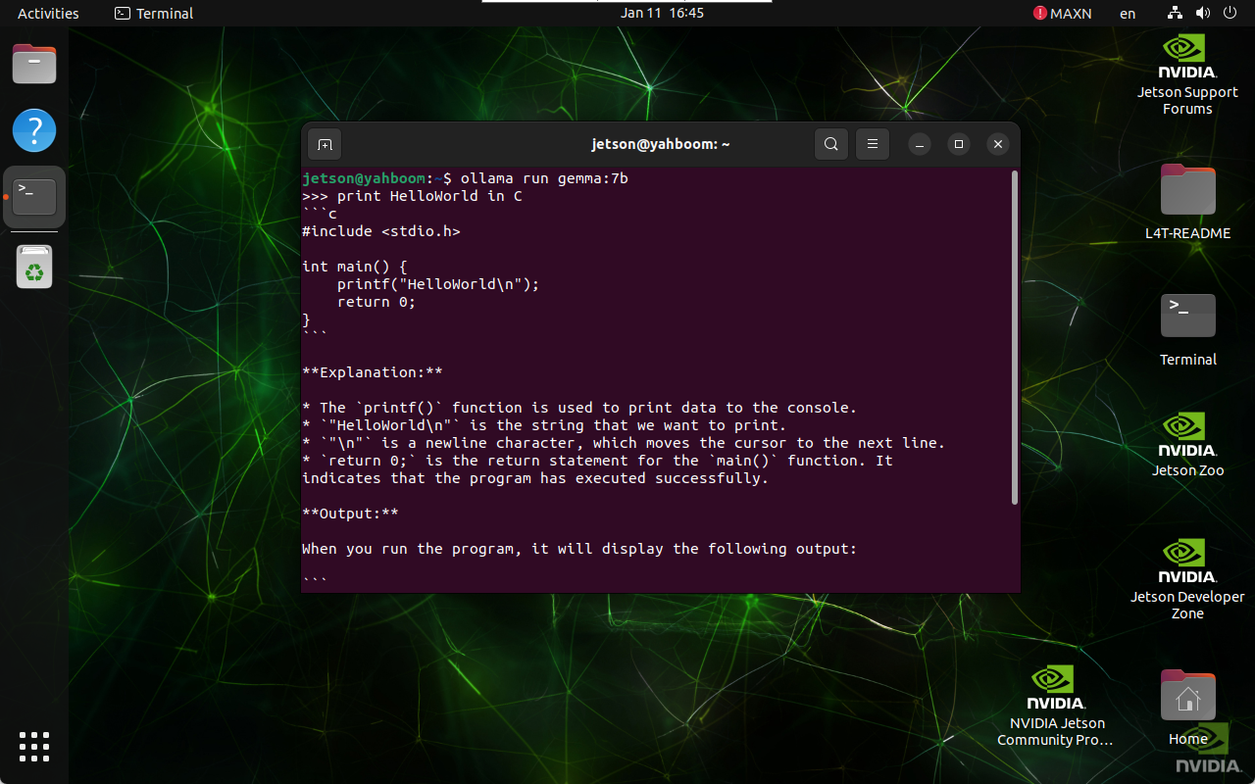The height and width of the screenshot is (784, 1255).
Task: Click the 'ollama run gemma:7b' command line
Action: [x=544, y=178]
